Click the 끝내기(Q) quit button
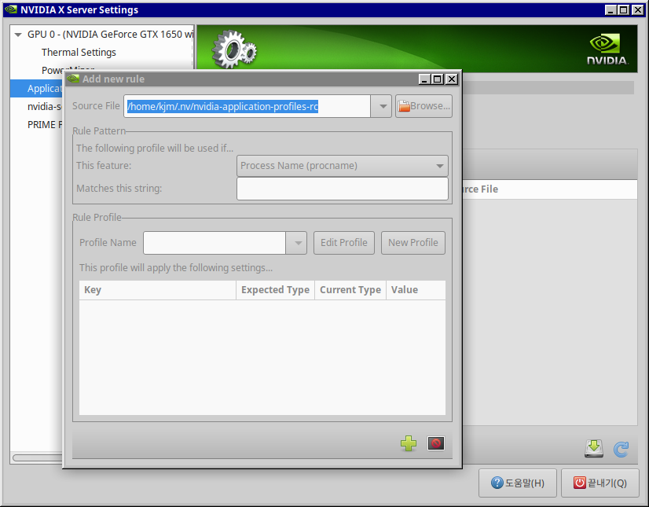The height and width of the screenshot is (507, 649). [600, 483]
